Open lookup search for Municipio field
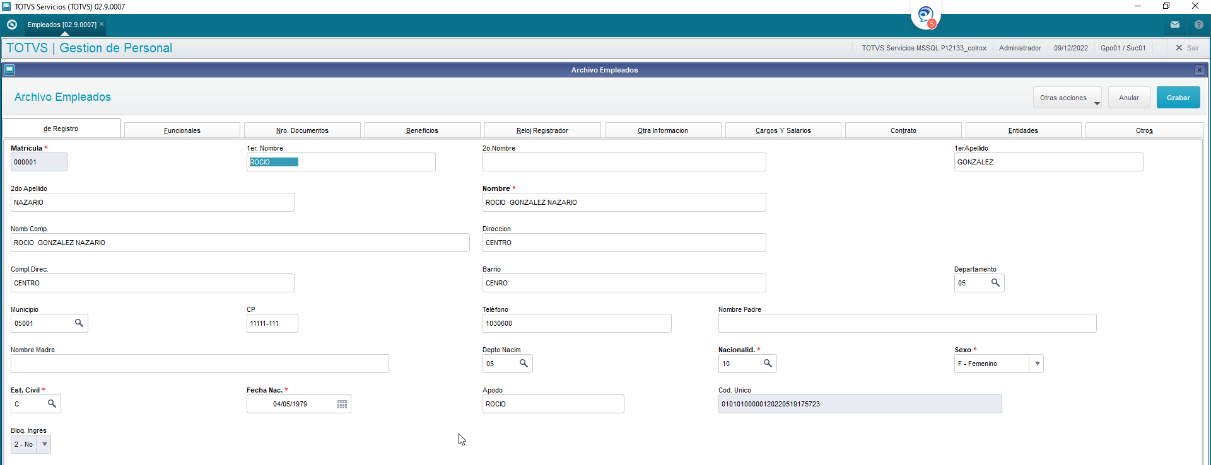 pyautogui.click(x=79, y=323)
